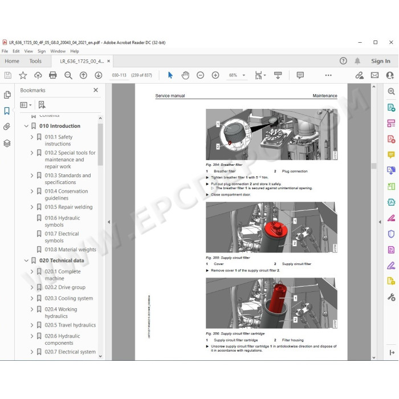This screenshot has width=399, height=399.
Task: Open the Layers panel
Action: tap(7, 143)
